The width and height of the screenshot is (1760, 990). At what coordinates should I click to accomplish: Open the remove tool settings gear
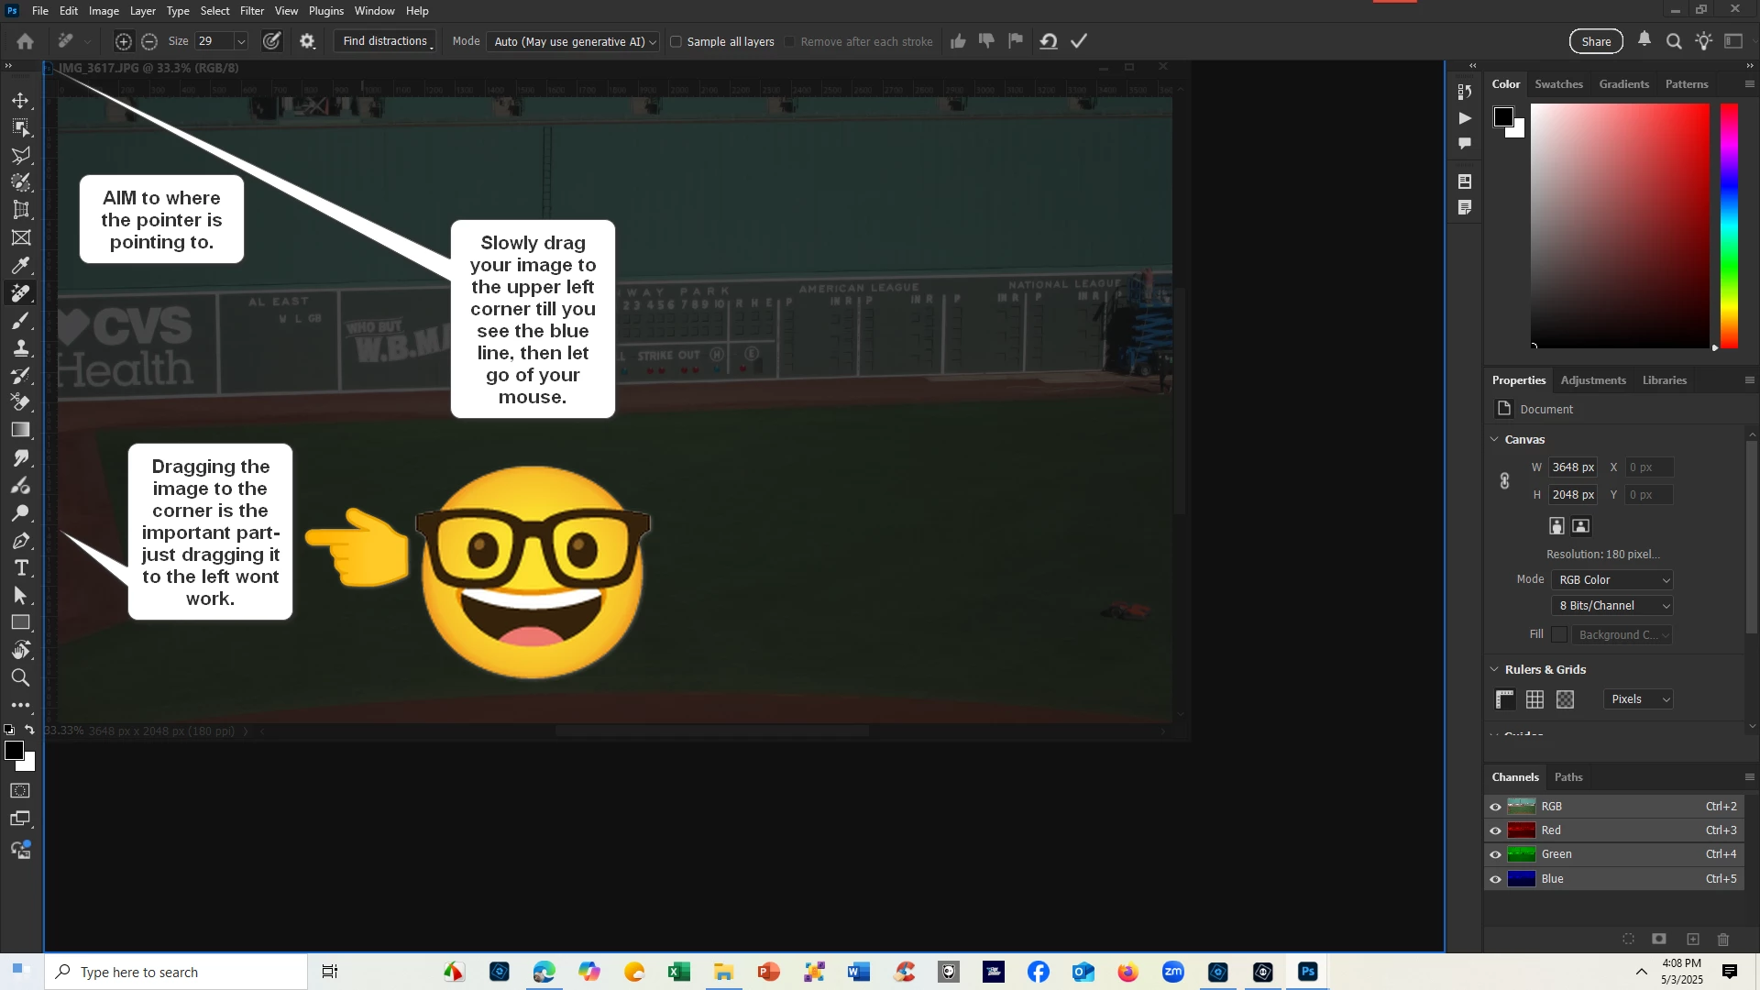click(307, 41)
